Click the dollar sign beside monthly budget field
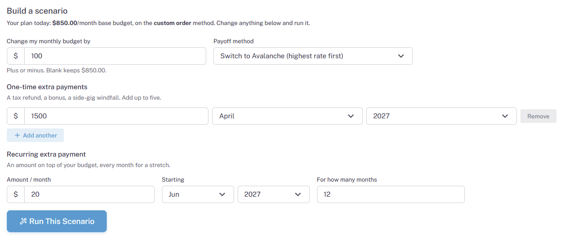 tap(16, 56)
